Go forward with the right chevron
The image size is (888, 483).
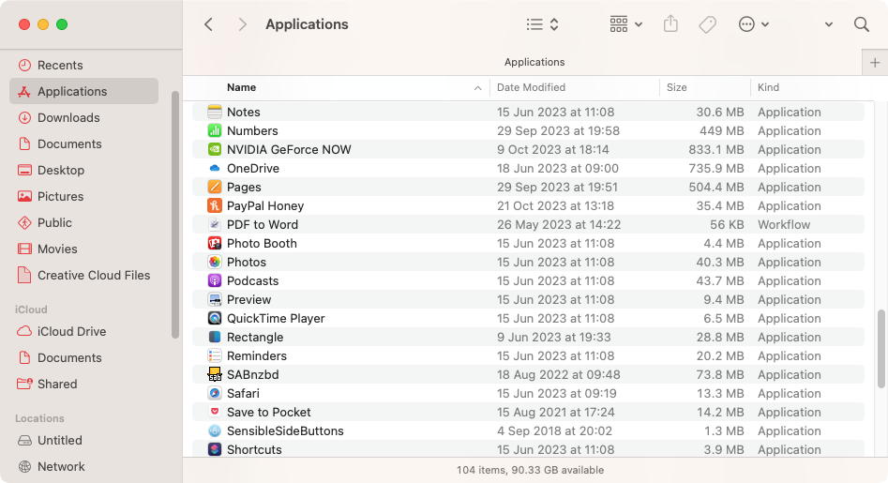click(242, 24)
